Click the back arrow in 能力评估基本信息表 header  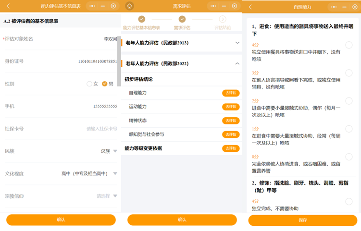(x=8, y=6)
